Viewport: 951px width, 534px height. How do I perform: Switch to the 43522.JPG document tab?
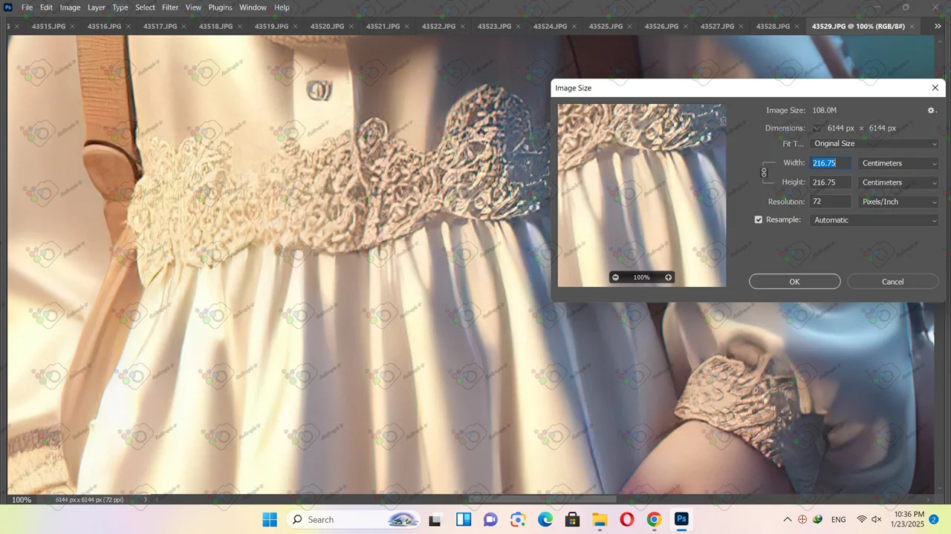coord(438,27)
